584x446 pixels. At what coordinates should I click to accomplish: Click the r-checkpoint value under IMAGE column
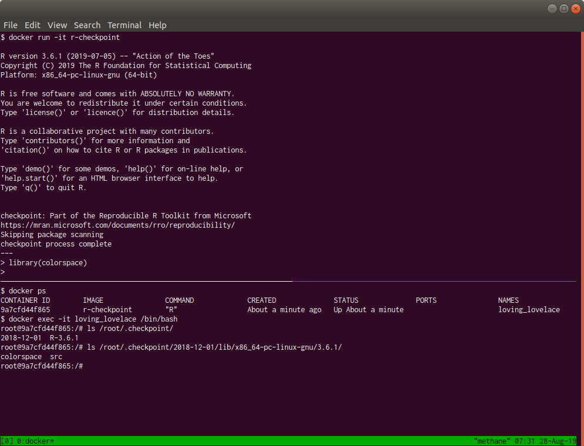click(108, 310)
